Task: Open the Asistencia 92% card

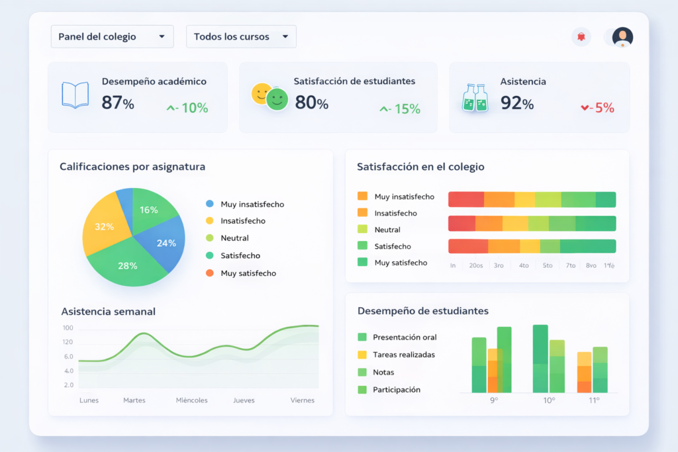Action: pyautogui.click(x=539, y=97)
